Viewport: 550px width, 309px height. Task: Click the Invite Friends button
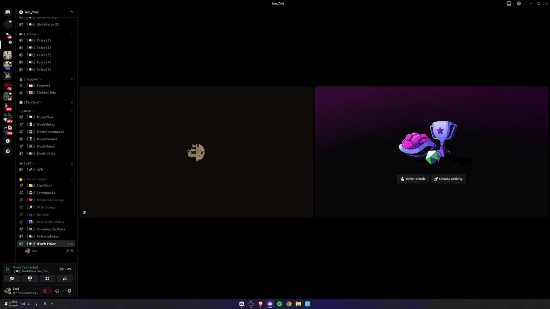[412, 179]
